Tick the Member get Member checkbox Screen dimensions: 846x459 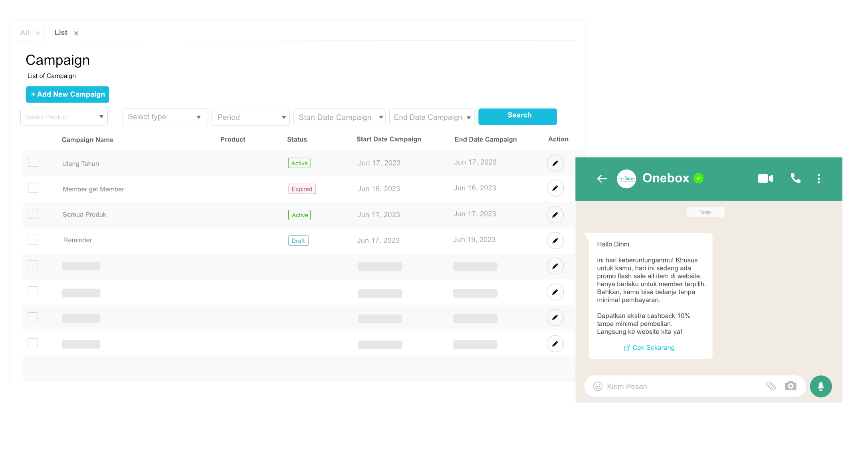tap(33, 188)
